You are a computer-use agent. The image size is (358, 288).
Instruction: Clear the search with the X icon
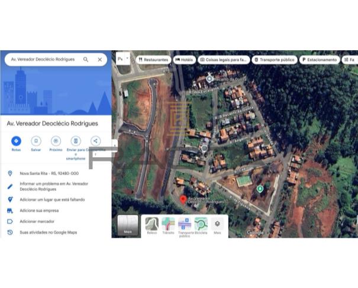(100, 60)
